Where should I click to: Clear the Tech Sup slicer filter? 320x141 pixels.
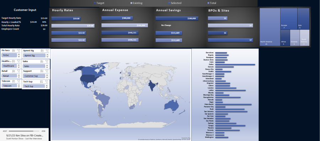click(x=47, y=81)
